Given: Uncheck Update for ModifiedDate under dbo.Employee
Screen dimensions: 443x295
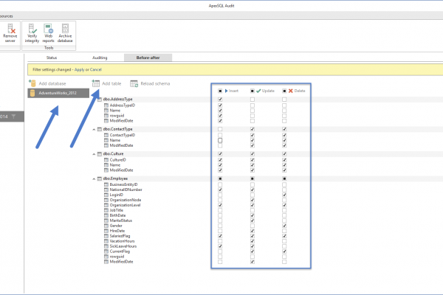Looking at the screenshot, I should (253, 262).
